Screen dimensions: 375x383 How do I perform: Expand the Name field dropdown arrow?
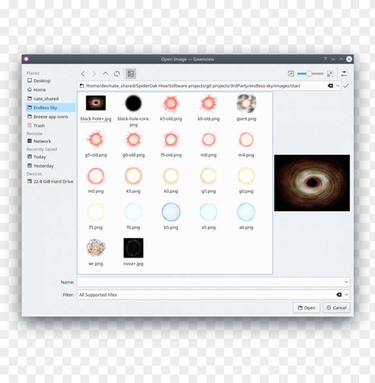click(346, 282)
